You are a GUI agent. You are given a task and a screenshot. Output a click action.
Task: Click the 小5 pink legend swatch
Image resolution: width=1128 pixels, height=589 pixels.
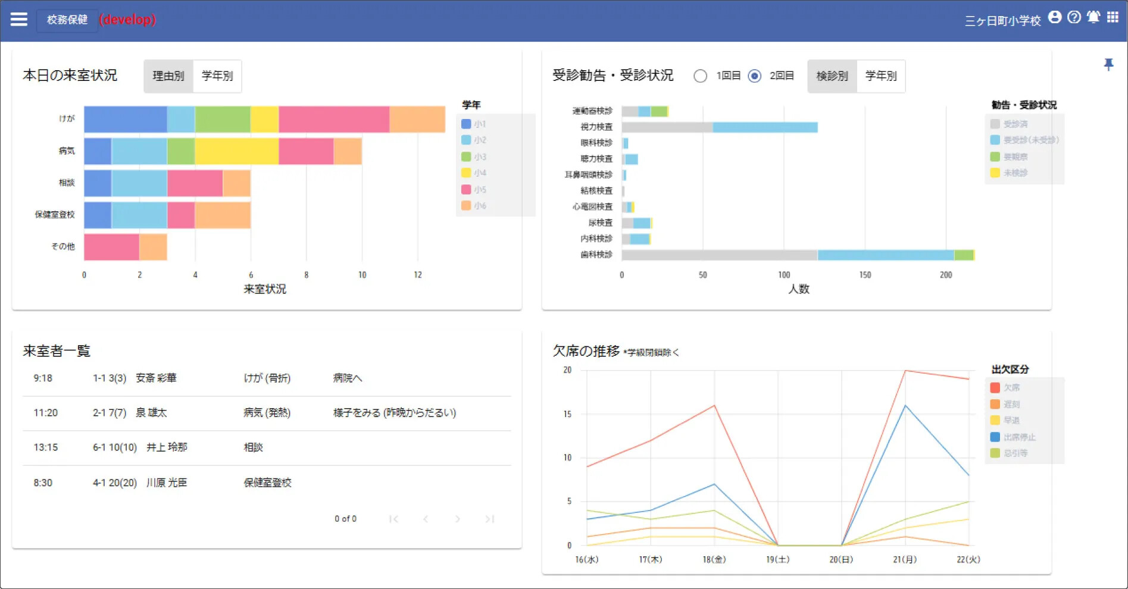(467, 190)
